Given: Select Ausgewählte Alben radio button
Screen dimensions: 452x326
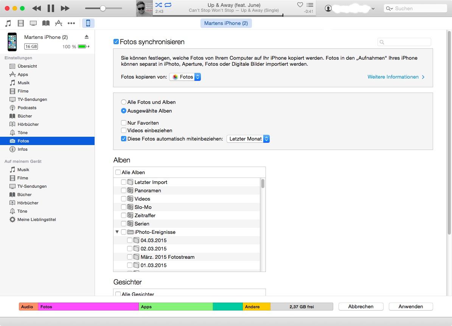Looking at the screenshot, I should click(x=124, y=111).
